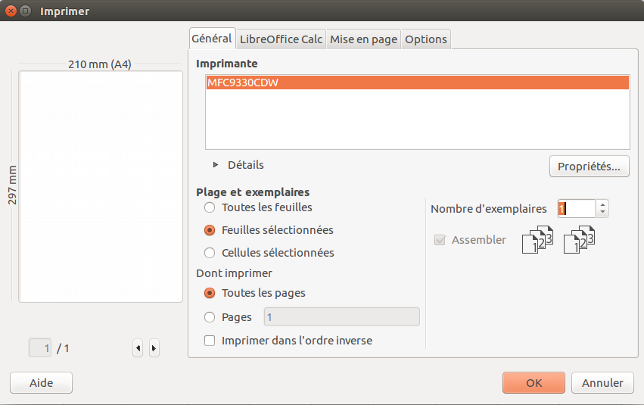The image size is (644, 405).
Task: Enable Imprimer dans l'ordre inverse
Action: 210,341
